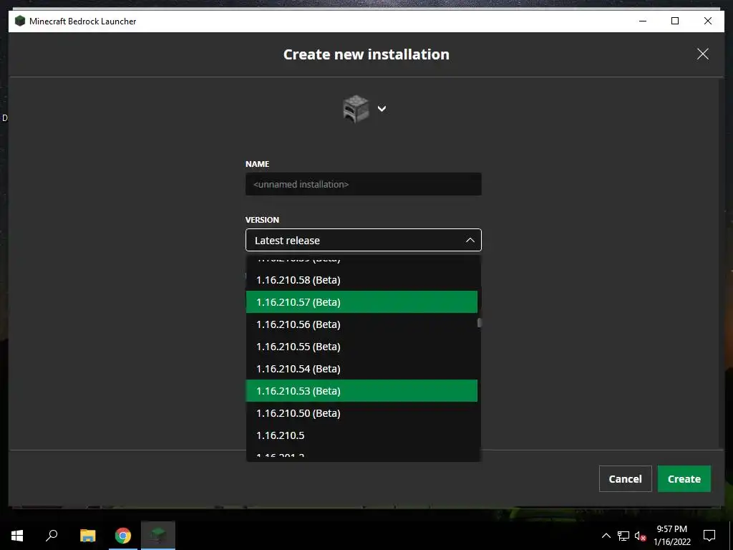Close the Minecraft Bedrock Launcher window

[x=708, y=21]
